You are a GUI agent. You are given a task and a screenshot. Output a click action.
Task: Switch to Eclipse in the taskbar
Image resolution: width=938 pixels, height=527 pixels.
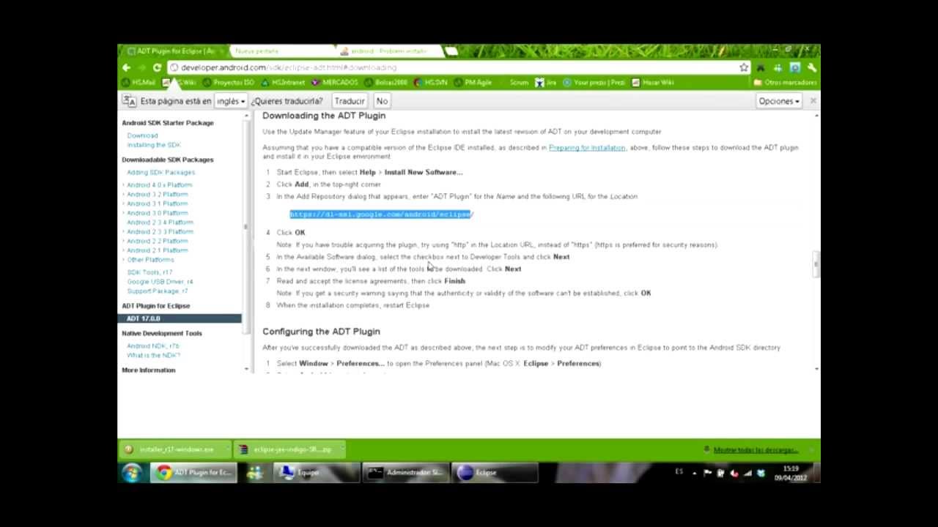coord(495,473)
